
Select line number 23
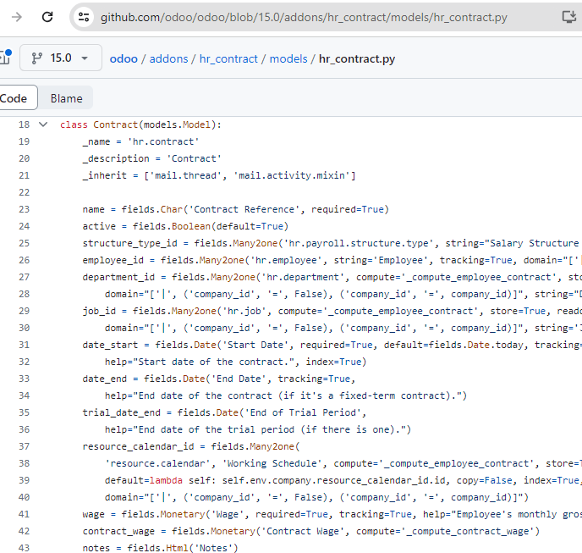pos(25,209)
